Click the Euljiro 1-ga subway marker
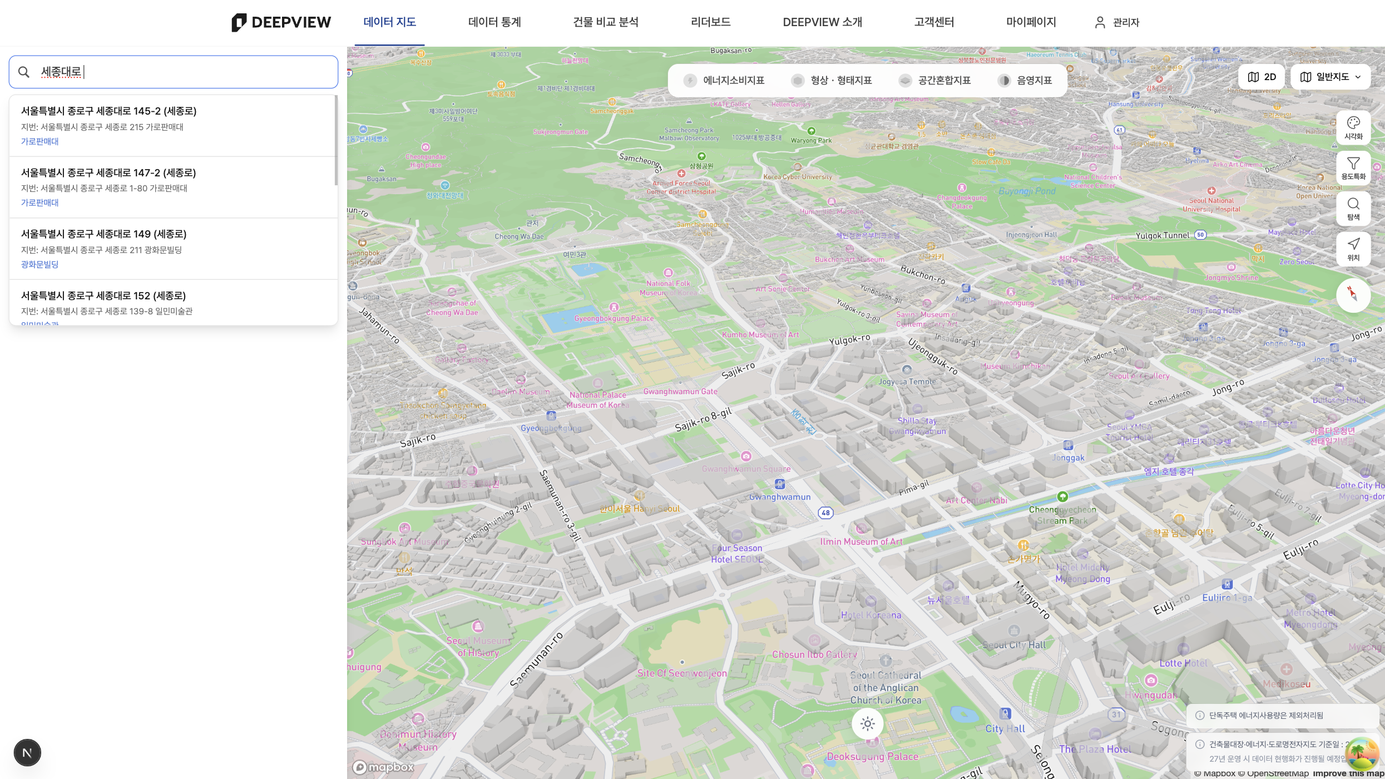The height and width of the screenshot is (779, 1385). (1227, 585)
